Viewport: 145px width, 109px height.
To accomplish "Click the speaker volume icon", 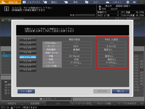I will pos(134,2).
